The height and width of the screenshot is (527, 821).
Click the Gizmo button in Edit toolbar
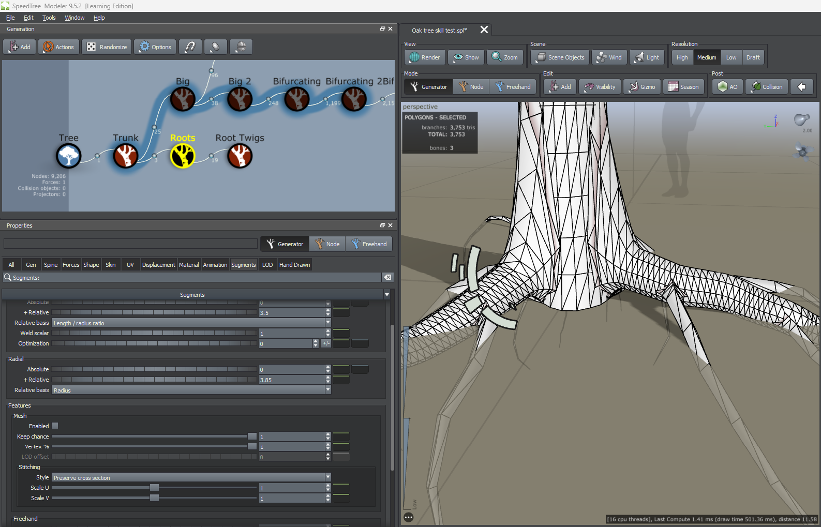click(x=642, y=87)
